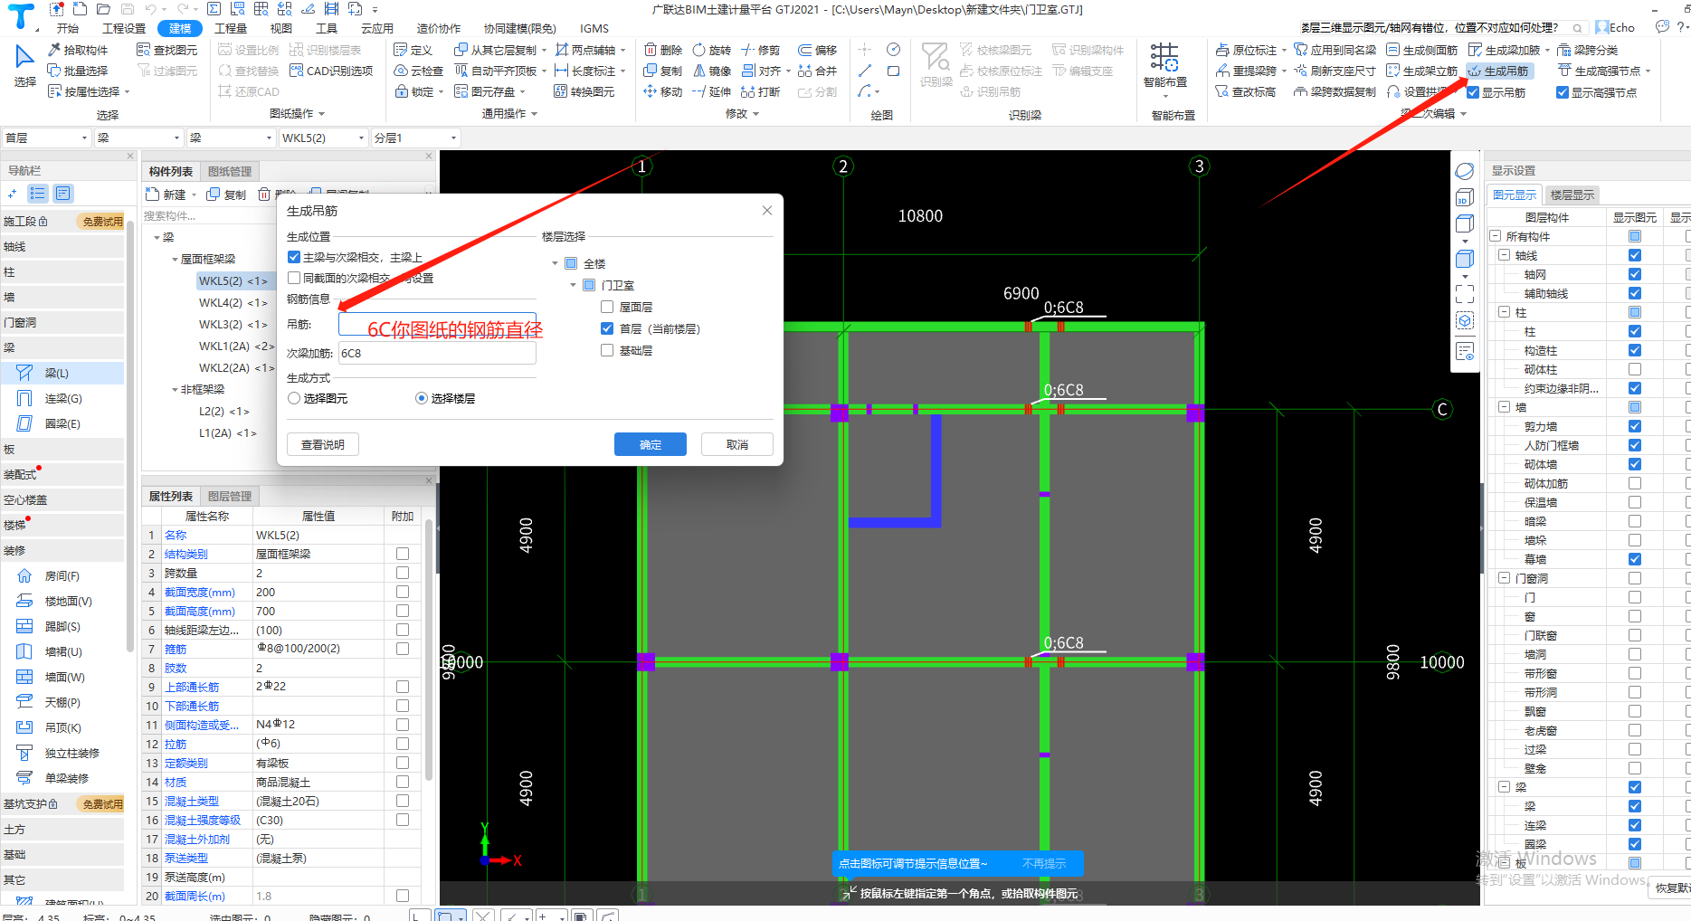Click 生成侧面筋 tool
Viewport: 1691px width, 921px height.
1421,50
